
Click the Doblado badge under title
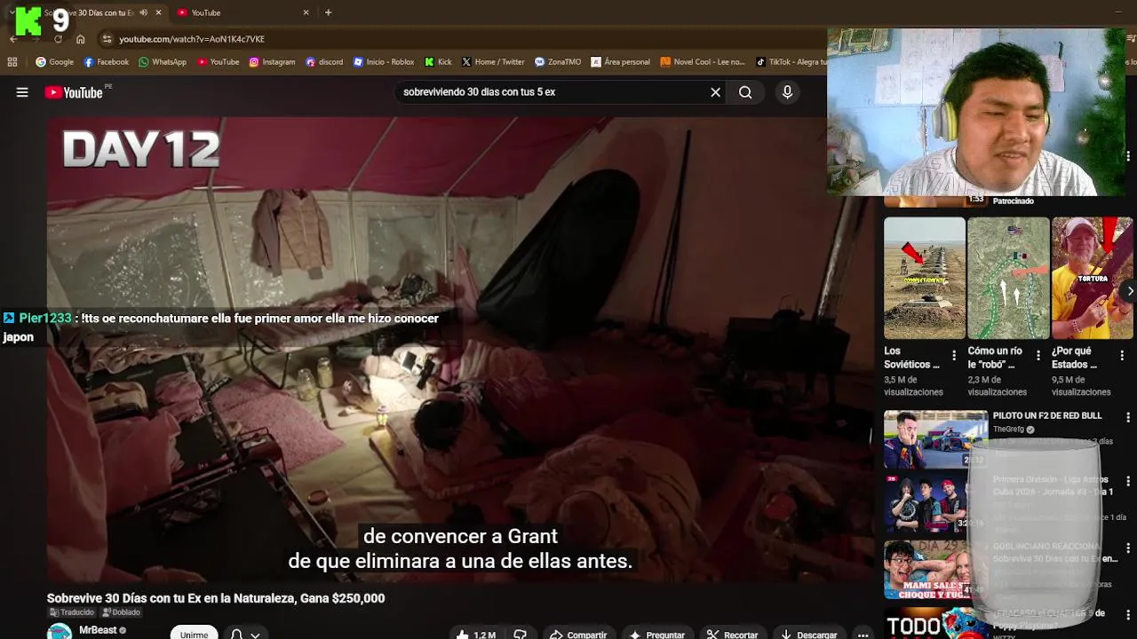[121, 612]
